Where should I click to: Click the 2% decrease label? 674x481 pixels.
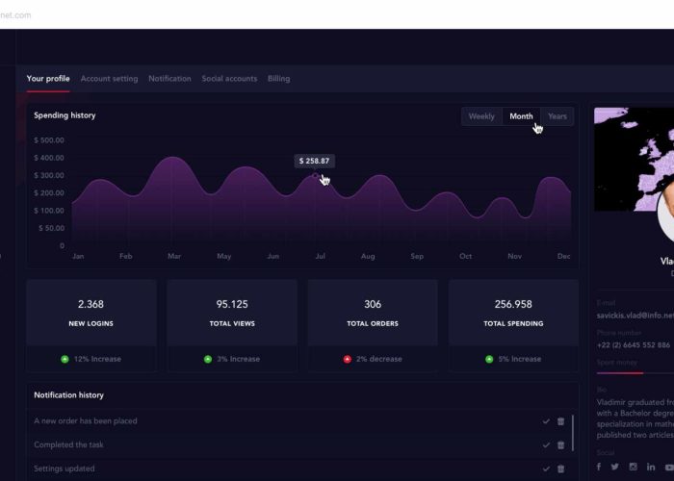tap(379, 359)
